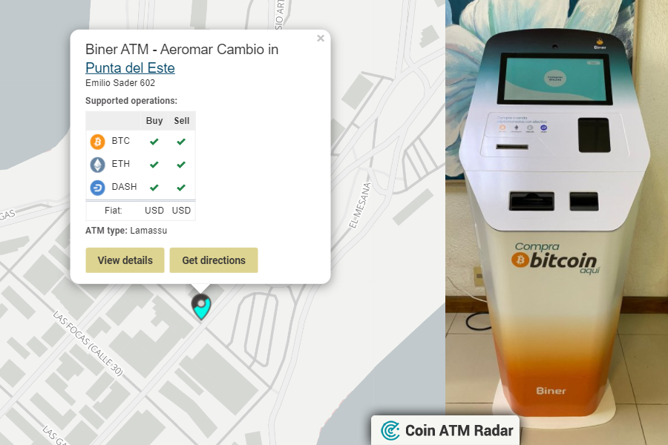Click the DASH Buy checkmark
The image size is (668, 445).
(x=154, y=188)
